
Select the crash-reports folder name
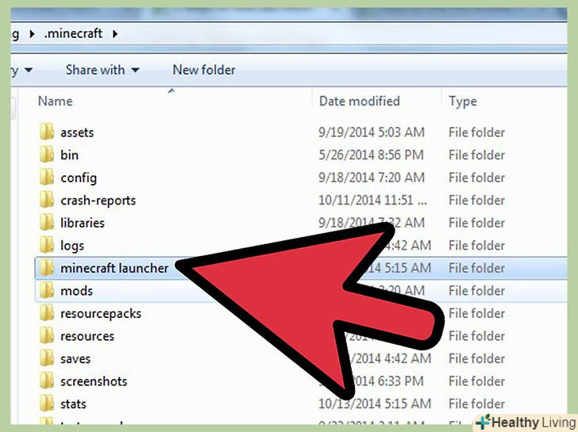click(98, 201)
